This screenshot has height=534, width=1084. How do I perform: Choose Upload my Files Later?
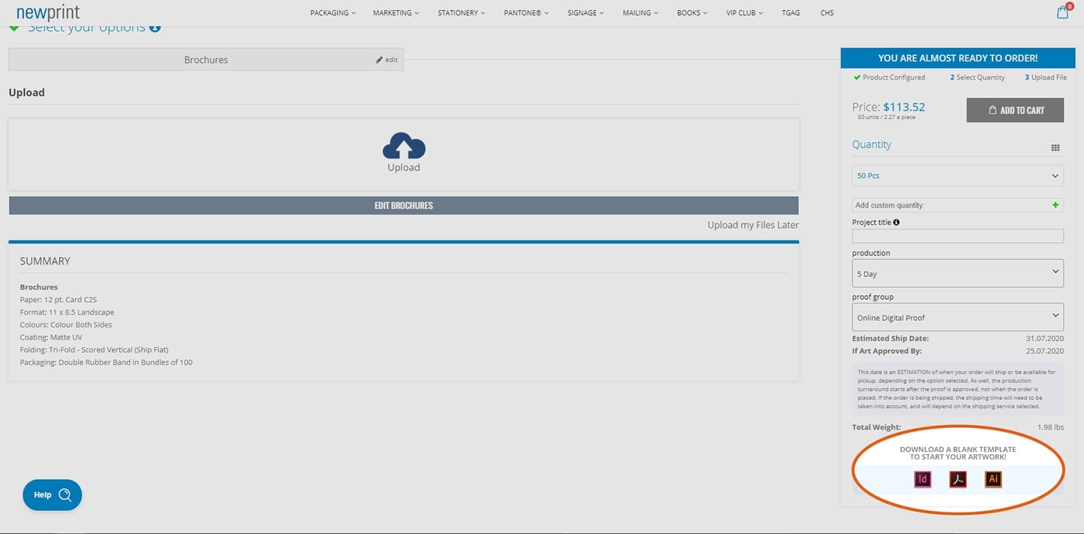tap(753, 225)
